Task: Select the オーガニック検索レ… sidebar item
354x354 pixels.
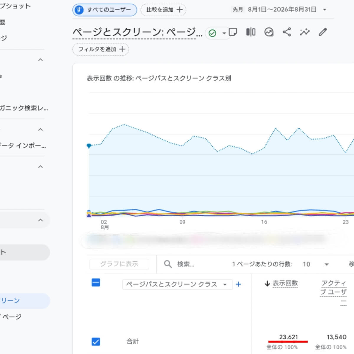Action: (24, 108)
